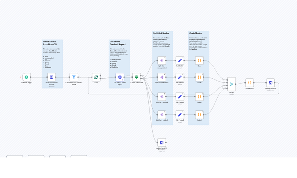Viewport: 297px width, 178px height.
Task: Select the Update NocoDB node after Delete Nulls
Action: [270, 83]
